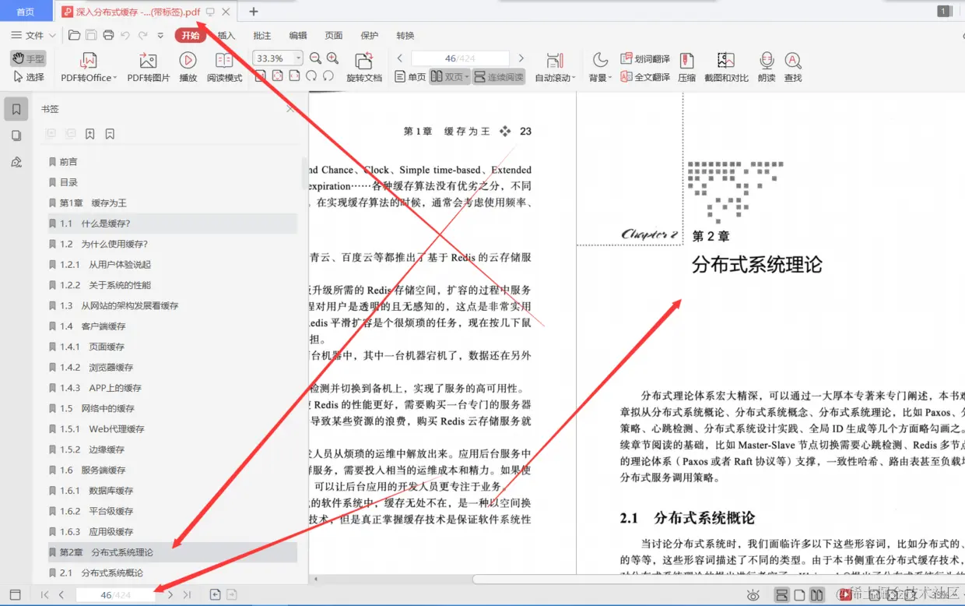
Task: Open 截图和对比 screenshot and compare
Action: point(726,68)
